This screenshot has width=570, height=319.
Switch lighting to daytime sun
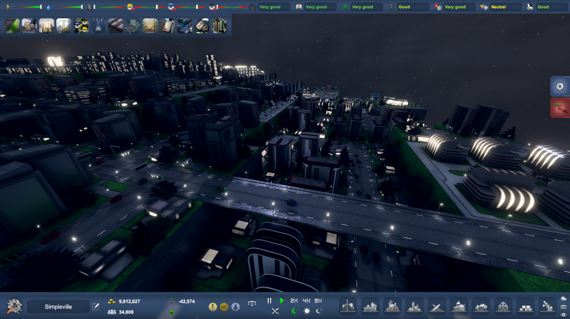click(307, 311)
